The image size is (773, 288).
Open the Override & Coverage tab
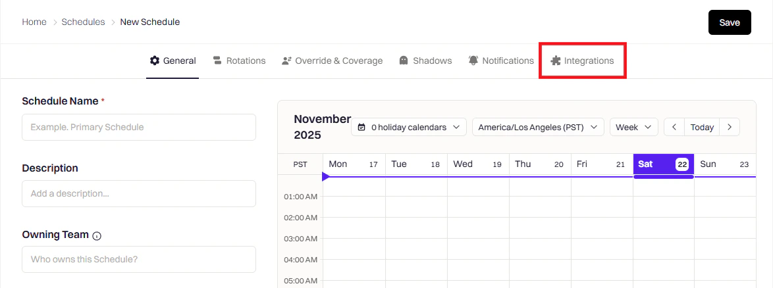pos(333,60)
